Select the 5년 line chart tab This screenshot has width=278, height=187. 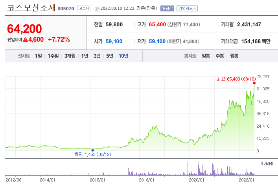110,56
